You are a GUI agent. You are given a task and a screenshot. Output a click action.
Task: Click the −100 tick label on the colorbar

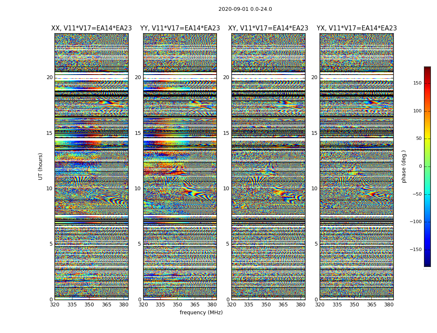coord(416,222)
